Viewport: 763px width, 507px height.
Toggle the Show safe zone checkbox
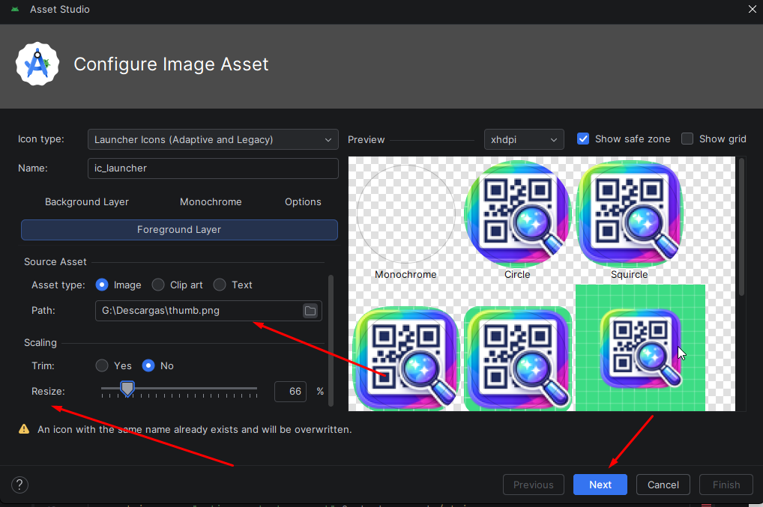pyautogui.click(x=583, y=139)
